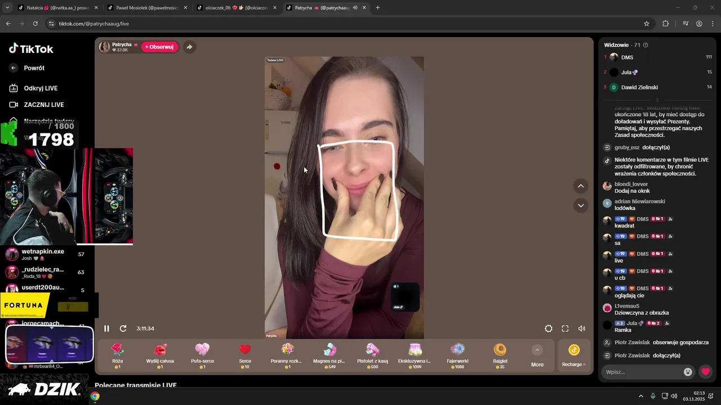Screen dimensions: 721x405
Task: Open the Recharge coins menu
Action: coord(573,355)
